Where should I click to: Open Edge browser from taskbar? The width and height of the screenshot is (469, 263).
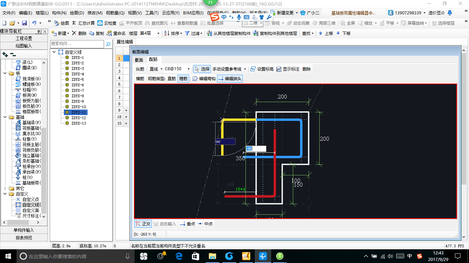[179, 256]
